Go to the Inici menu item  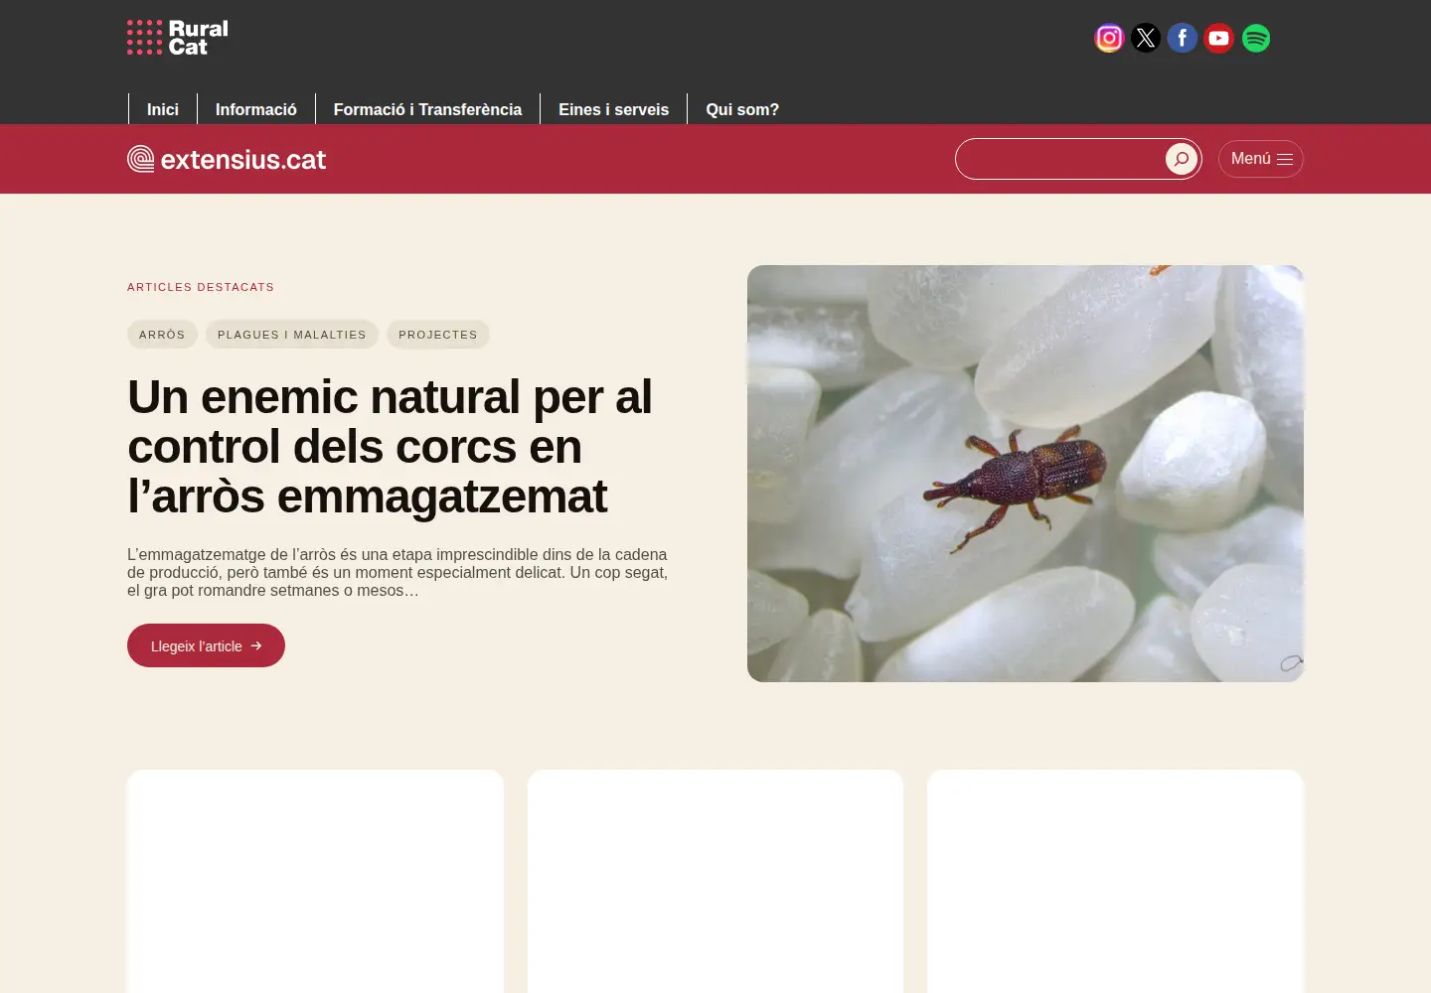pos(163,109)
